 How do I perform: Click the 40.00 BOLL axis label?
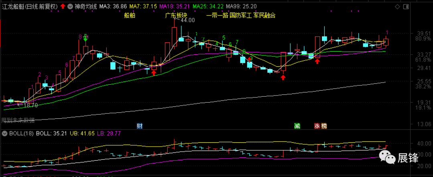click(x=425, y=144)
